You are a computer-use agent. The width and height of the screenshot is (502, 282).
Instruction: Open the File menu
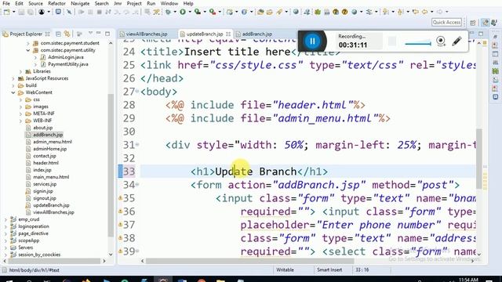click(6, 3)
